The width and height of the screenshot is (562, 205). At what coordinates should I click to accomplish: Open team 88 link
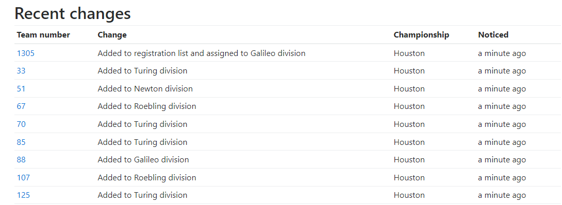(21, 159)
